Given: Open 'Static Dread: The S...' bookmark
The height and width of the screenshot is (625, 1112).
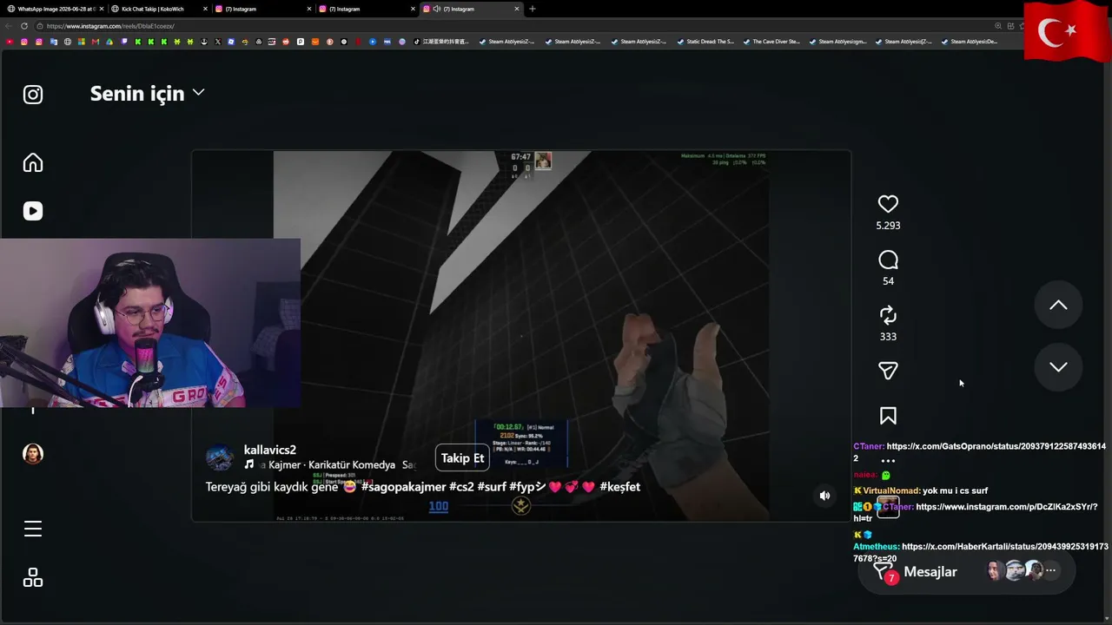Looking at the screenshot, I should 705,42.
